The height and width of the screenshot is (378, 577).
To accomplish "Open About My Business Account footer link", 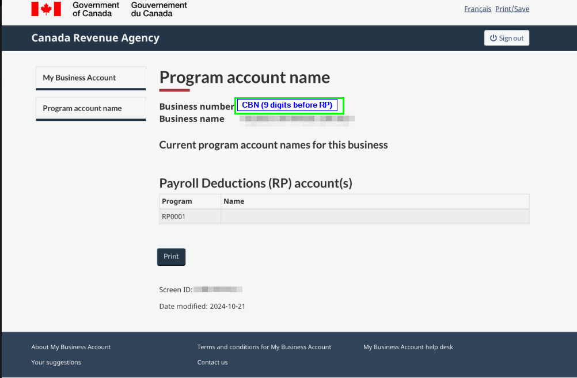I will 71,347.
